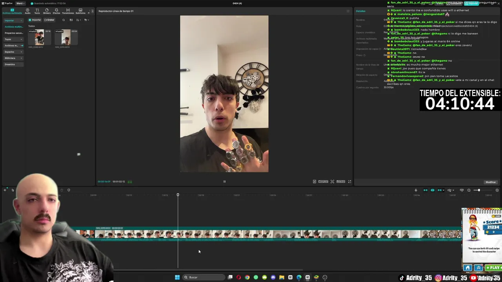Select the Archivos multimedia tab
Image resolution: width=502 pixels, height=282 pixels.
click(12, 11)
